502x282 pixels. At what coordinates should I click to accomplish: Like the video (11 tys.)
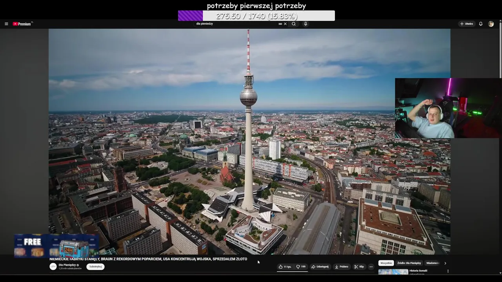click(285, 267)
